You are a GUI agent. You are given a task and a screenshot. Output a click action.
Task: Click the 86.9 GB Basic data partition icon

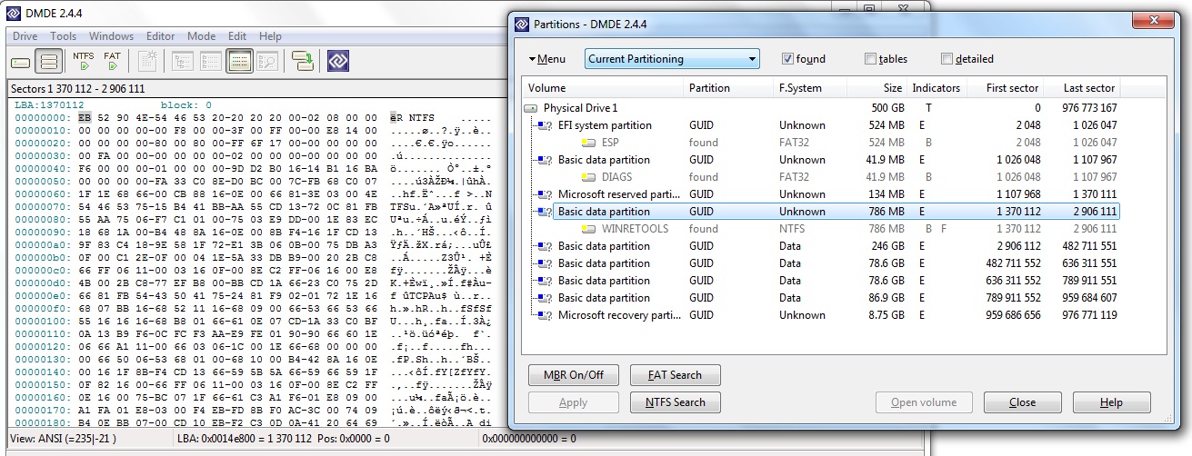544,298
